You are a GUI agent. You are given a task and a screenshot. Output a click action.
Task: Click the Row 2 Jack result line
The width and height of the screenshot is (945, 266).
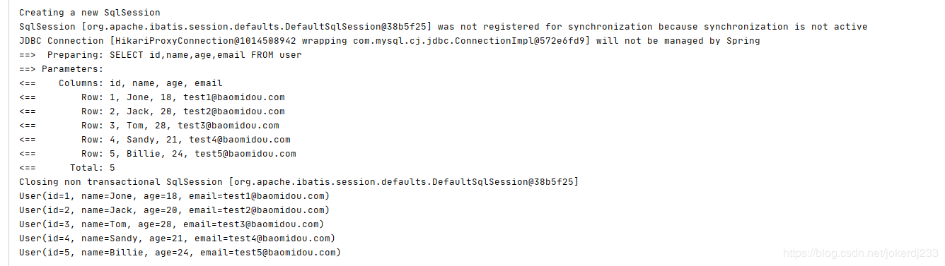(152, 111)
